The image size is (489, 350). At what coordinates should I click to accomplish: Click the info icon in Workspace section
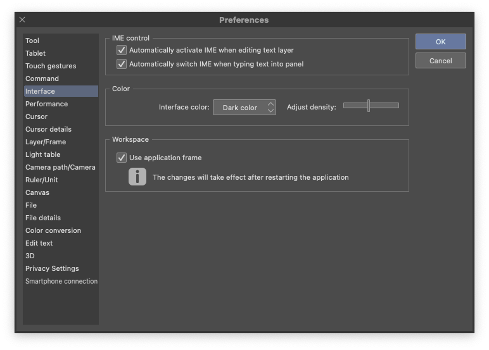click(x=137, y=177)
